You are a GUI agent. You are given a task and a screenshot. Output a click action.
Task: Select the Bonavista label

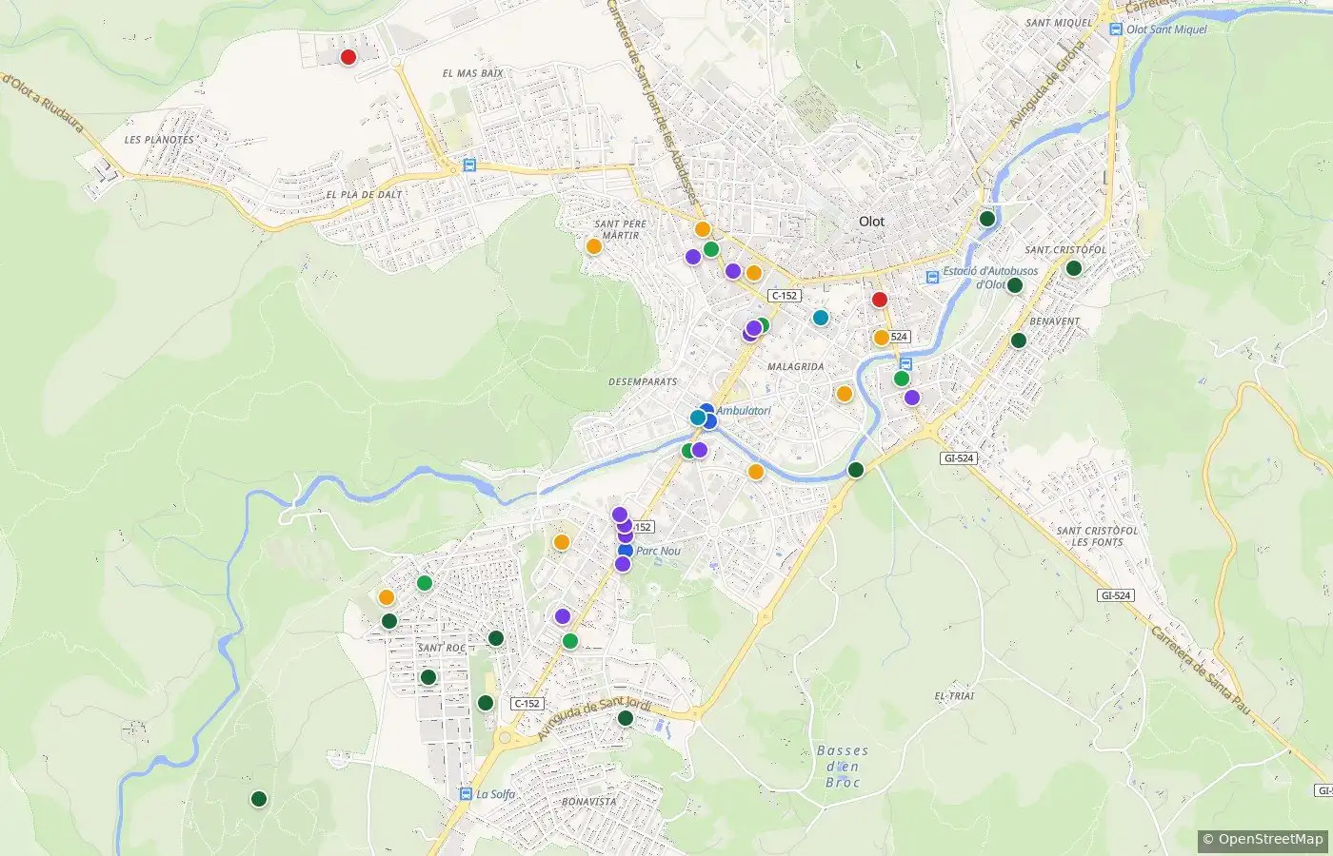pyautogui.click(x=588, y=802)
